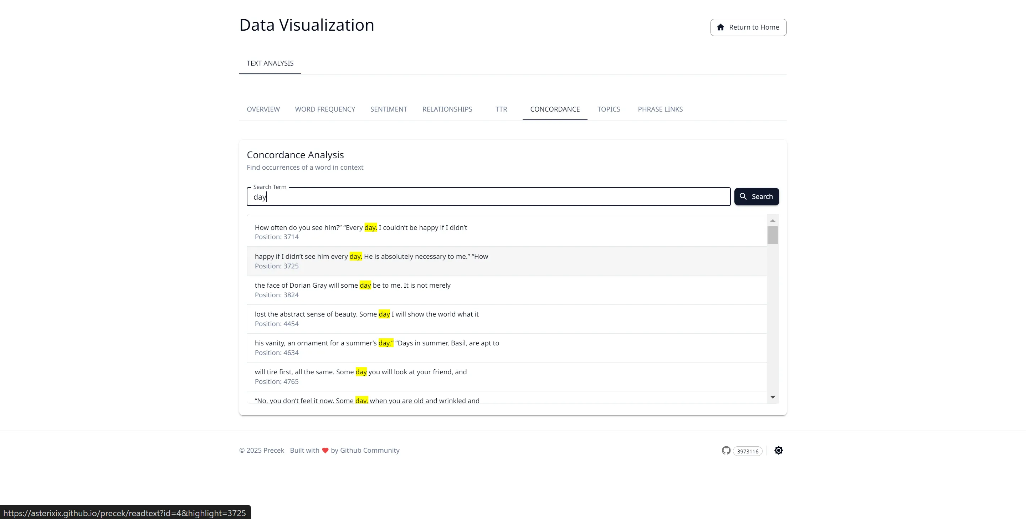
Task: Toggle the theme brightness icon
Action: point(778,451)
